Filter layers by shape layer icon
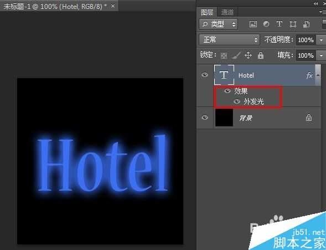The height and width of the screenshot is (250, 326). 293,24
